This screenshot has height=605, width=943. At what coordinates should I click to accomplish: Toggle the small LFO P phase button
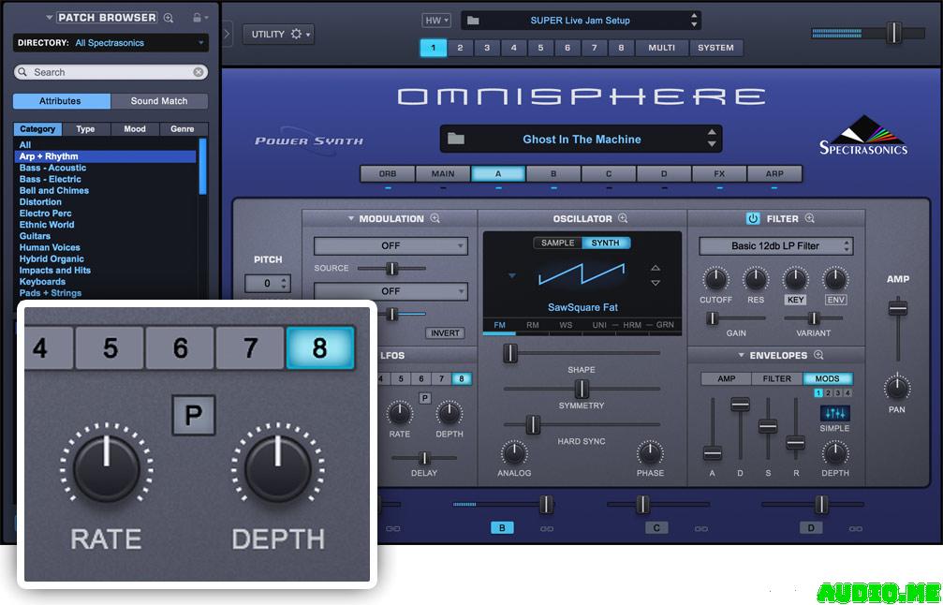[424, 397]
